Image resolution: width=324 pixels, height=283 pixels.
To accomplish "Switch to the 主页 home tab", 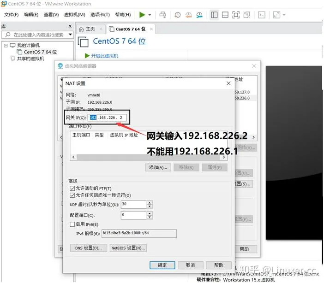I will pos(88,29).
